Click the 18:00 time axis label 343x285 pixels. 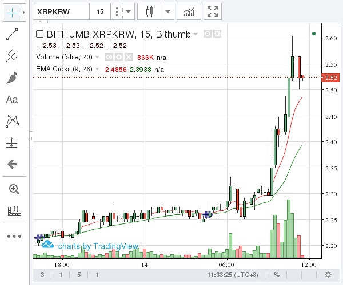62,264
